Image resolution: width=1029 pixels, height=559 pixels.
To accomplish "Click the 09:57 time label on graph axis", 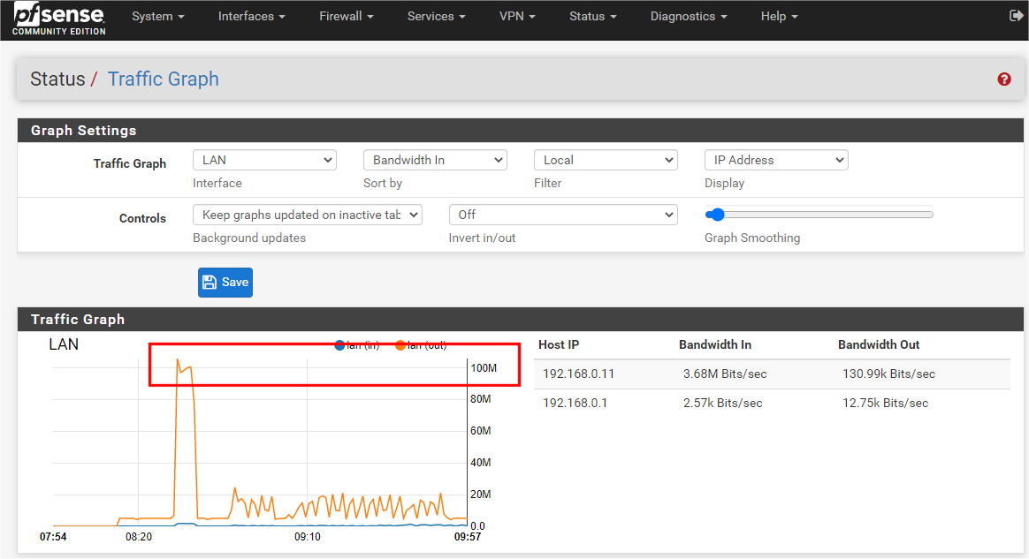I will pyautogui.click(x=468, y=537).
